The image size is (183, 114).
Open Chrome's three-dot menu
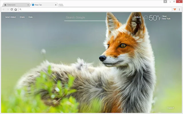click(179, 9)
